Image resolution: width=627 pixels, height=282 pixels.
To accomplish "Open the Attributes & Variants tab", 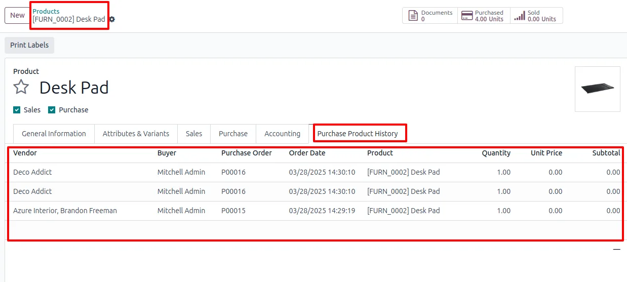I will pos(136,134).
